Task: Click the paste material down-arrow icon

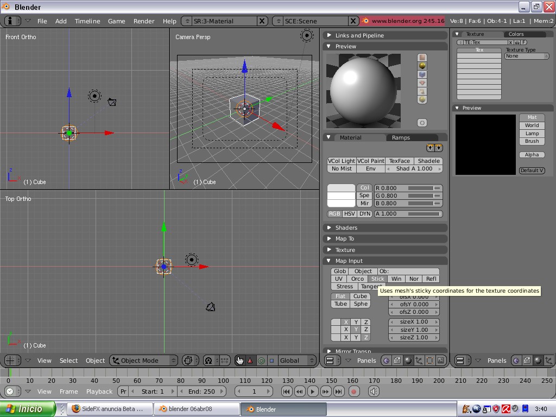Action: pos(439,148)
